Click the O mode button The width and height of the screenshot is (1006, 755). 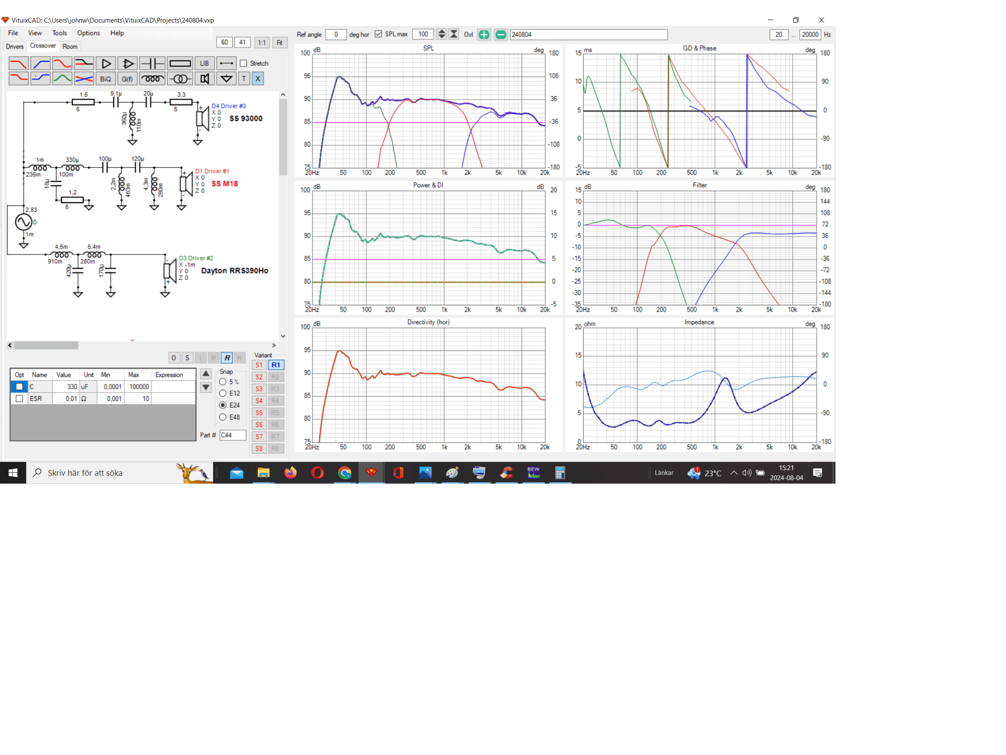tap(174, 358)
